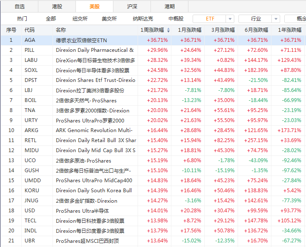Open Direxion Daily South Korea Bull name
Viewport: 306px width, 247px height.
click(x=94, y=191)
